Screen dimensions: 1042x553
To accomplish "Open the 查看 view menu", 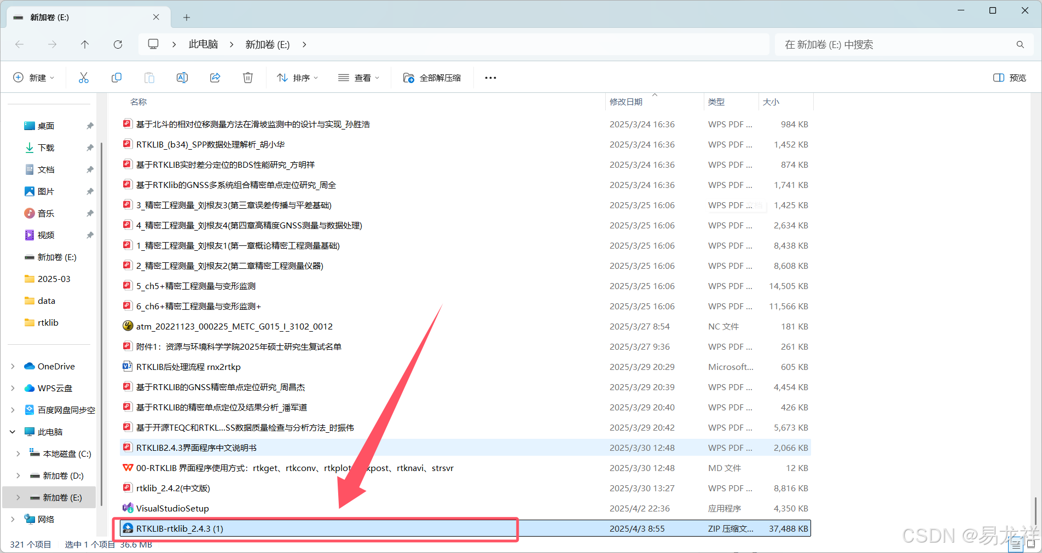I will click(358, 78).
